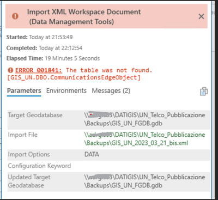Screen dimensions: 218x200
Task: Open the ERROR 001841 help link
Action: [39, 70]
